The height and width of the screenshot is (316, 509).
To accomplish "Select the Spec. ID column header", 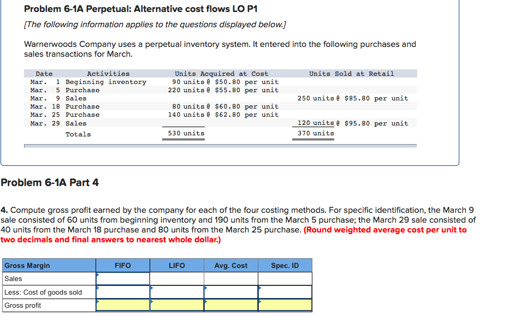I will point(285,265).
